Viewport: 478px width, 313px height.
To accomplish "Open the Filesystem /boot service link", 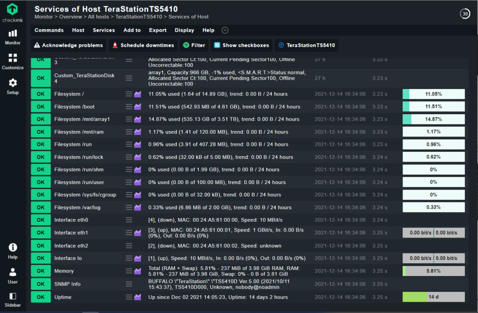I will (74, 107).
